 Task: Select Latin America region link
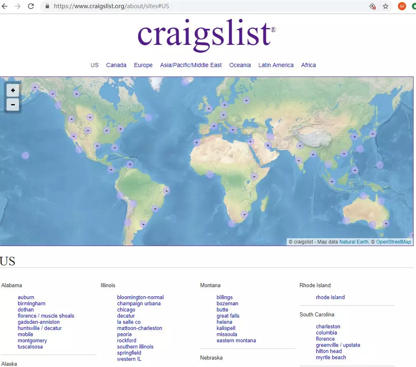pos(276,65)
